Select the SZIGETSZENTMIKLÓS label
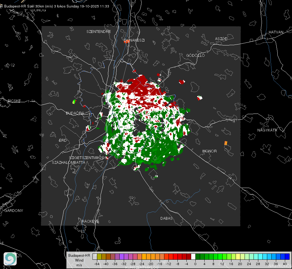The image size is (292, 269). click(89, 158)
